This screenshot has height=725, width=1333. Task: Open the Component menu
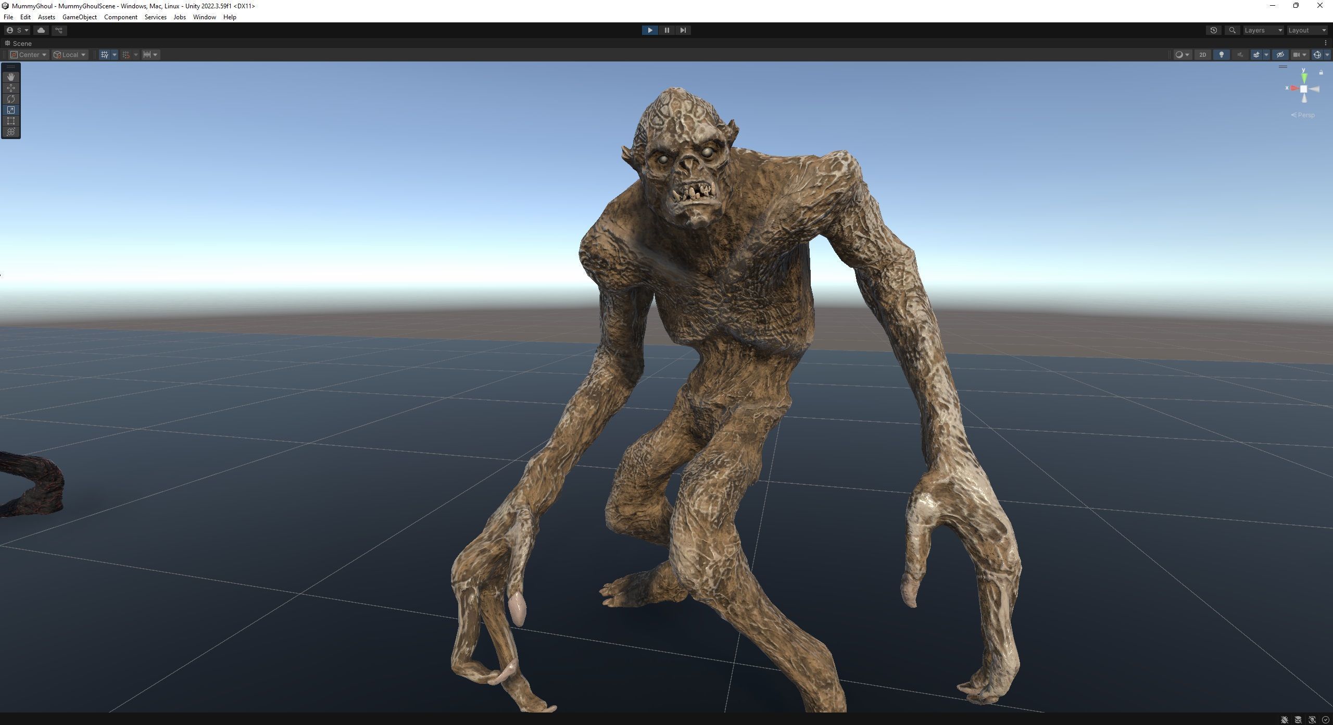(x=120, y=17)
